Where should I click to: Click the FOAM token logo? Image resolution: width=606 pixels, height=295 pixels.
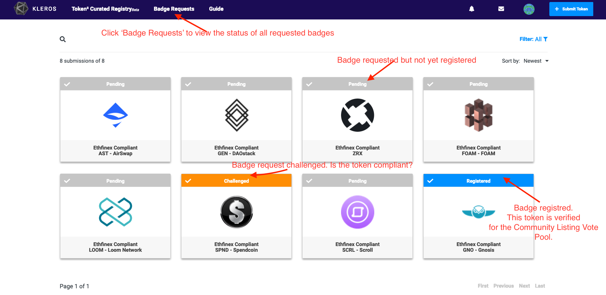click(479, 115)
